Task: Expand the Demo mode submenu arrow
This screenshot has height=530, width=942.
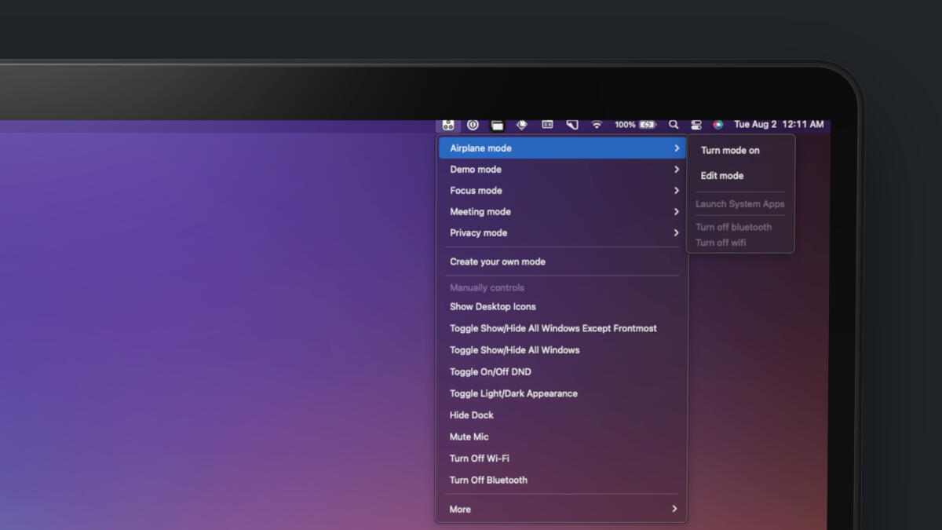Action: tap(676, 170)
